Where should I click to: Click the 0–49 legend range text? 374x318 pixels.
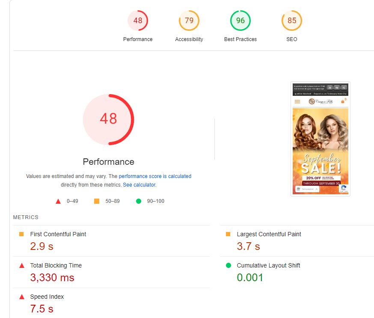(72, 201)
